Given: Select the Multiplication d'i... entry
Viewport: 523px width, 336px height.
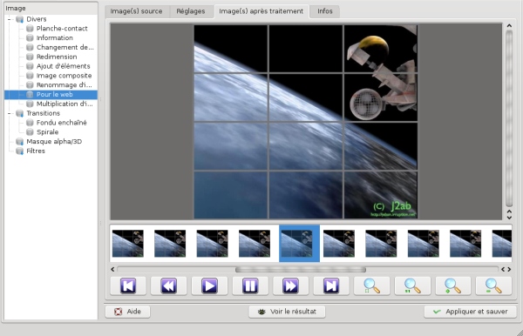Looking at the screenshot, I should (x=65, y=104).
